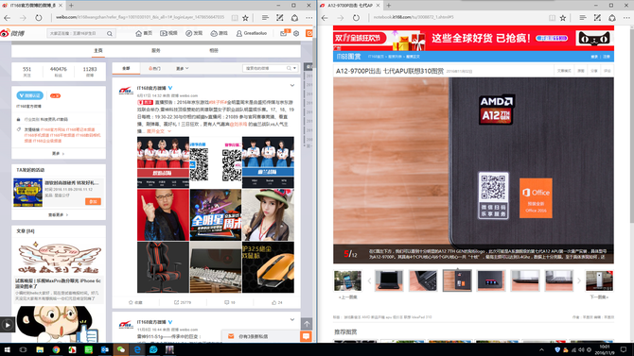This screenshot has width=634, height=356.
Task: Make a web note in the Weibo window
Action: pos(280,18)
